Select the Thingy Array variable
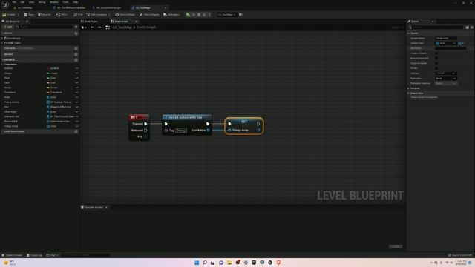Screen dimensions: 475x267 pos(11,126)
